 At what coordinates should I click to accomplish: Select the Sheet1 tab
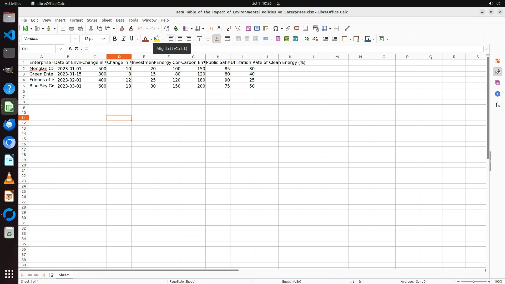coord(64,275)
